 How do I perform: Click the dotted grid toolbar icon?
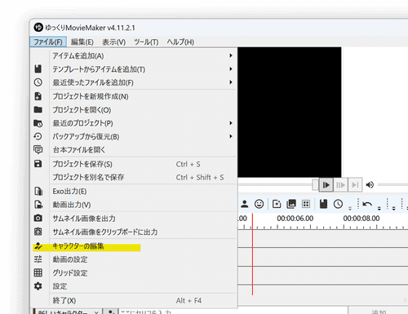306,204
